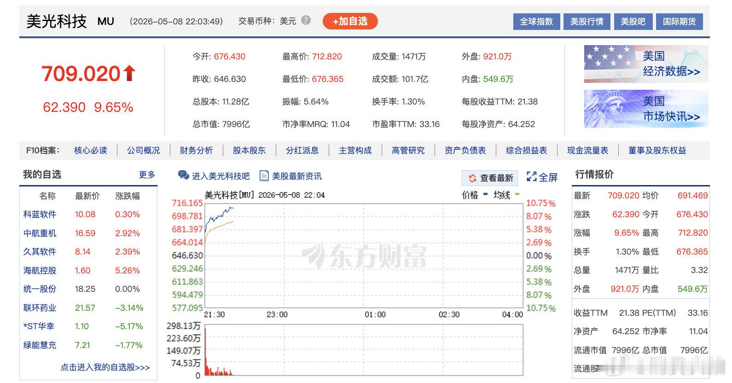Open 中航重机 in watchlist

(40, 233)
